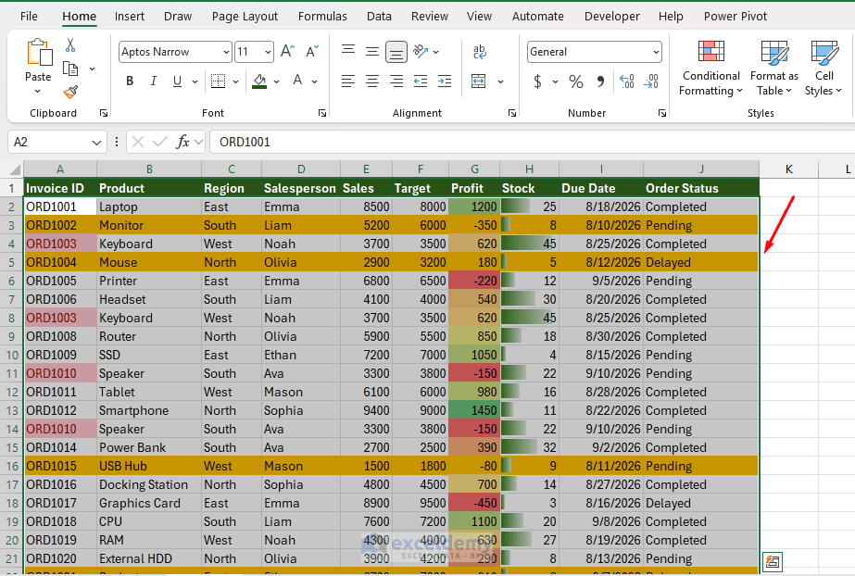Apply Percent Style format
This screenshot has height=576, width=855.
pos(576,81)
